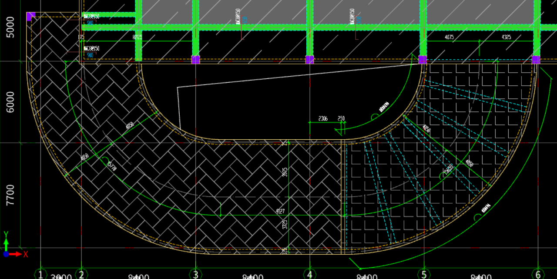Image resolution: width=557 pixels, height=279 pixels.
Task: Click the 4325 dimension text
Action: [x=507, y=37]
